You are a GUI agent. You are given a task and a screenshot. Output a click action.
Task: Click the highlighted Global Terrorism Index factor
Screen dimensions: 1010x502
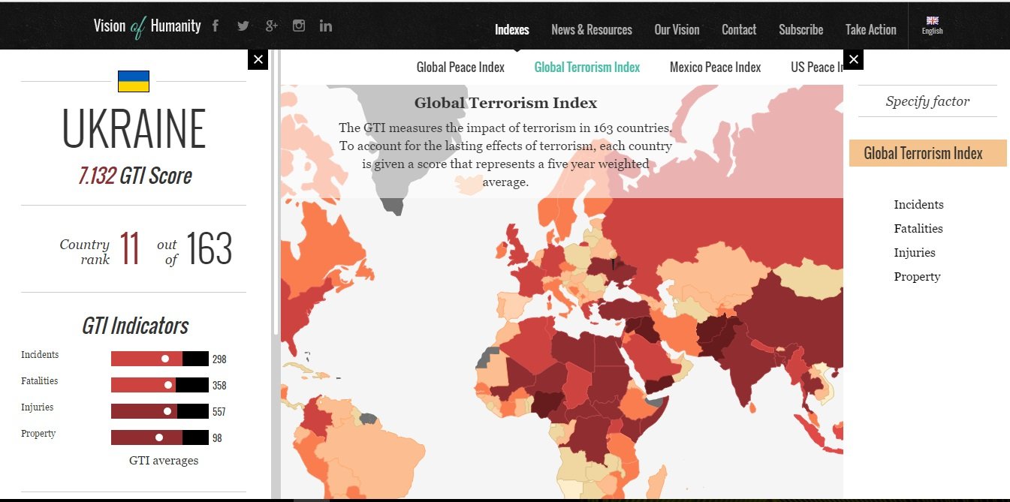point(923,153)
